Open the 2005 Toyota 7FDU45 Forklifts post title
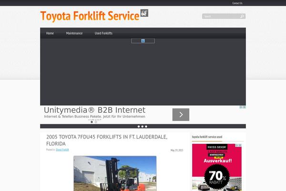This screenshot has height=191, width=286. [x=107, y=140]
